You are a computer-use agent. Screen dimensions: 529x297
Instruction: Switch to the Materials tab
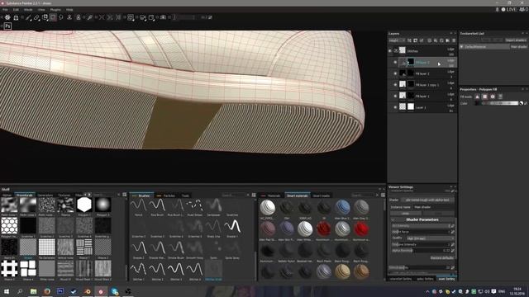(274, 196)
